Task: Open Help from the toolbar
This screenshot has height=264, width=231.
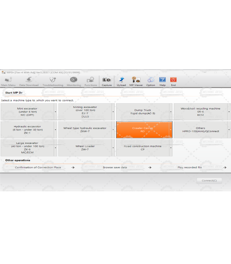Action: pos(162,81)
